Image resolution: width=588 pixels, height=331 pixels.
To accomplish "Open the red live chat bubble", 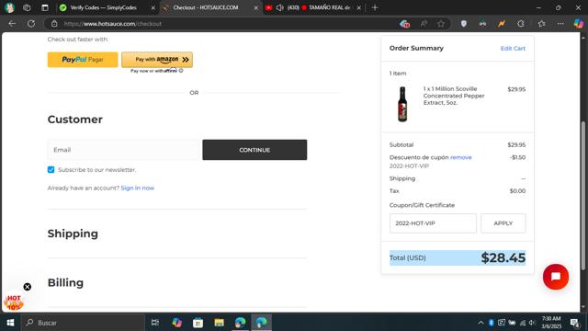I will click(556, 277).
